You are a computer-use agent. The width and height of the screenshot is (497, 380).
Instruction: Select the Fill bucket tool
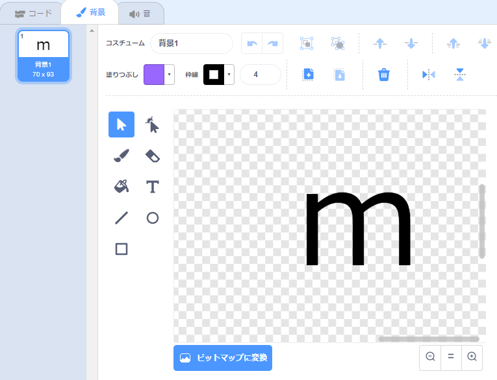(x=121, y=187)
